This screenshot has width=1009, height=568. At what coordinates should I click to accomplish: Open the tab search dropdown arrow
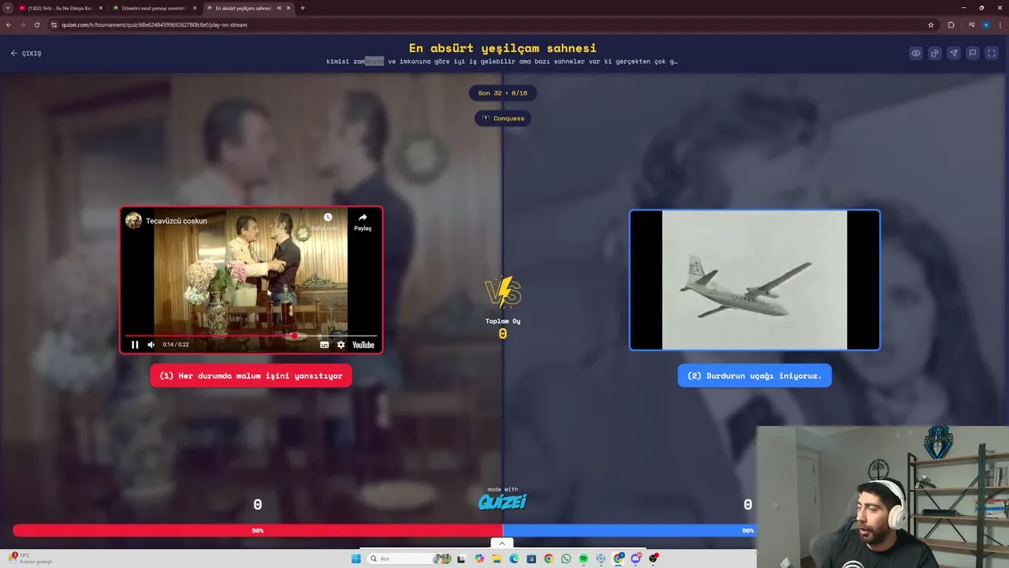pos(8,8)
